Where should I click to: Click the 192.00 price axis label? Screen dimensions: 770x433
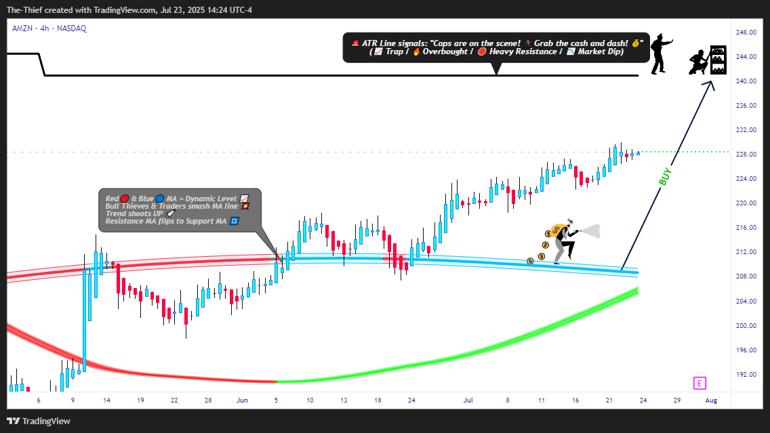tap(746, 375)
